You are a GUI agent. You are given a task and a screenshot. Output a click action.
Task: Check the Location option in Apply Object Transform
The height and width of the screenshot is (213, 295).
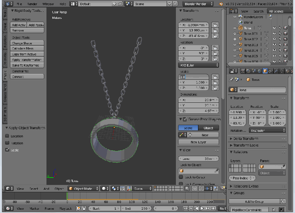point(6,136)
